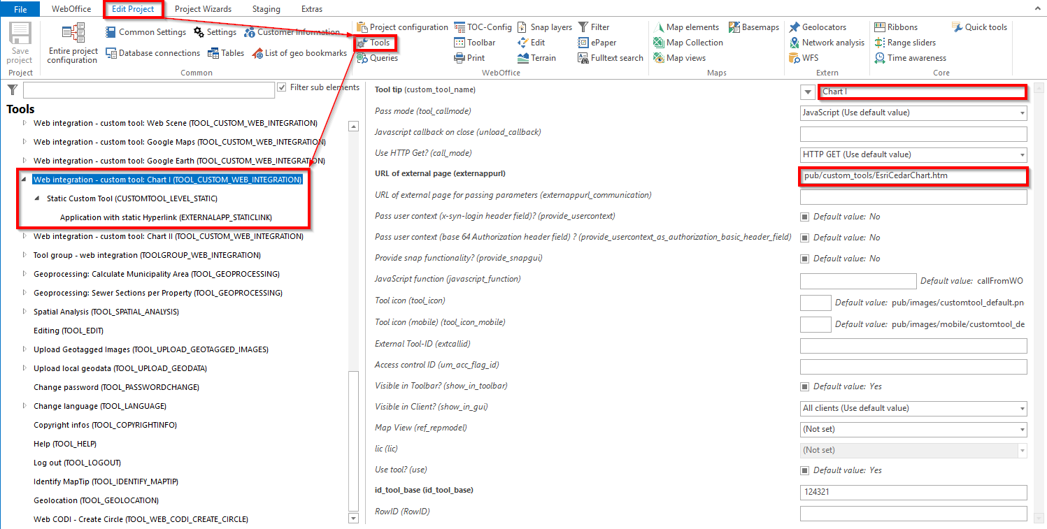Image resolution: width=1047 pixels, height=529 pixels.
Task: Open the WebOffice menu
Action: pyautogui.click(x=71, y=8)
